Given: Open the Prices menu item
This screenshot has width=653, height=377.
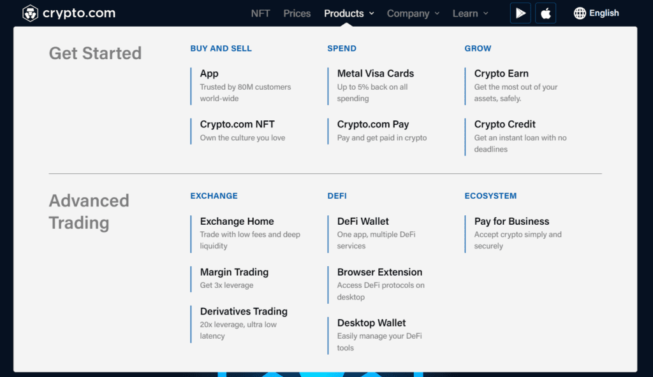Looking at the screenshot, I should tap(297, 13).
